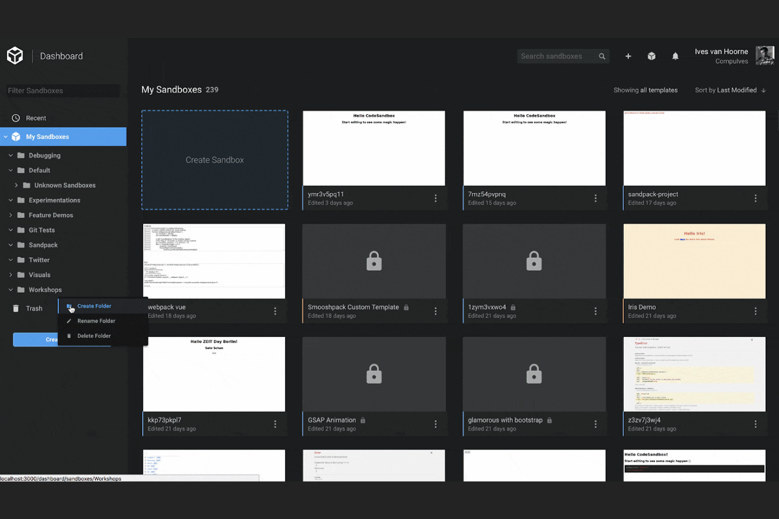Click lock icon next to GSAP Animation title
Image resolution: width=779 pixels, height=519 pixels.
pyautogui.click(x=363, y=420)
